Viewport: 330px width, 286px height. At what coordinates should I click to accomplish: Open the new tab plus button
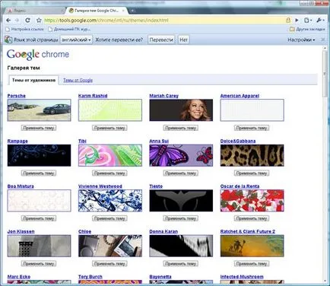(x=132, y=11)
